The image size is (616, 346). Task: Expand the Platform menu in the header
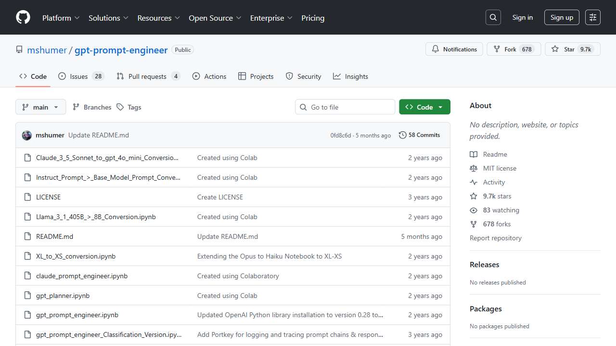(61, 18)
